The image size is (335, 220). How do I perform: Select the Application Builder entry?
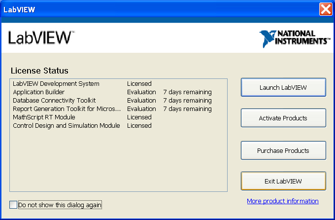click(x=39, y=92)
